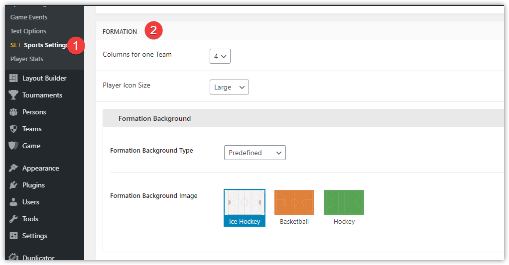Screen dimensions: 509x265
Task: Click the Teams shield icon
Action: tap(13, 129)
